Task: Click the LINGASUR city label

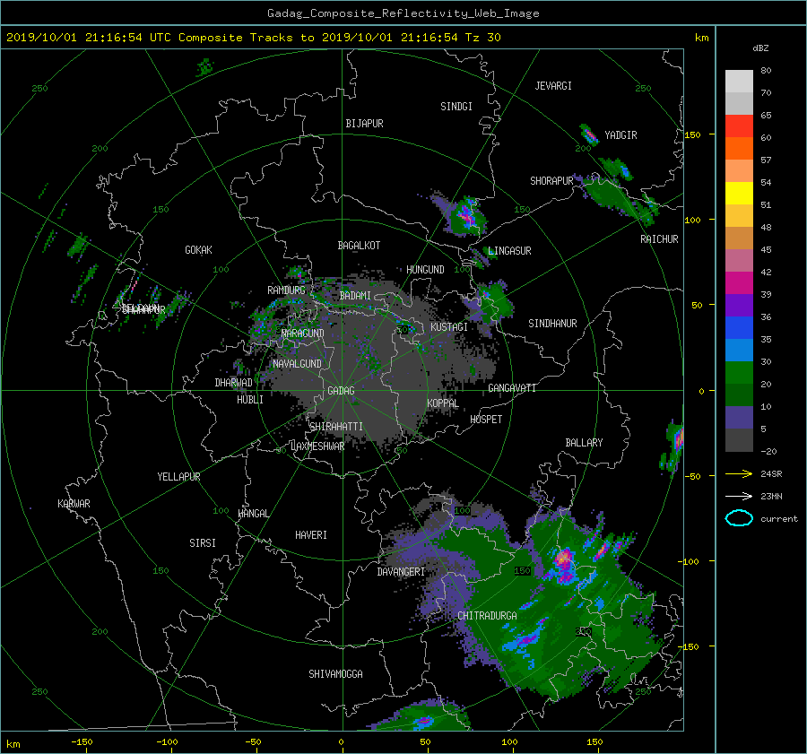Action: [509, 251]
